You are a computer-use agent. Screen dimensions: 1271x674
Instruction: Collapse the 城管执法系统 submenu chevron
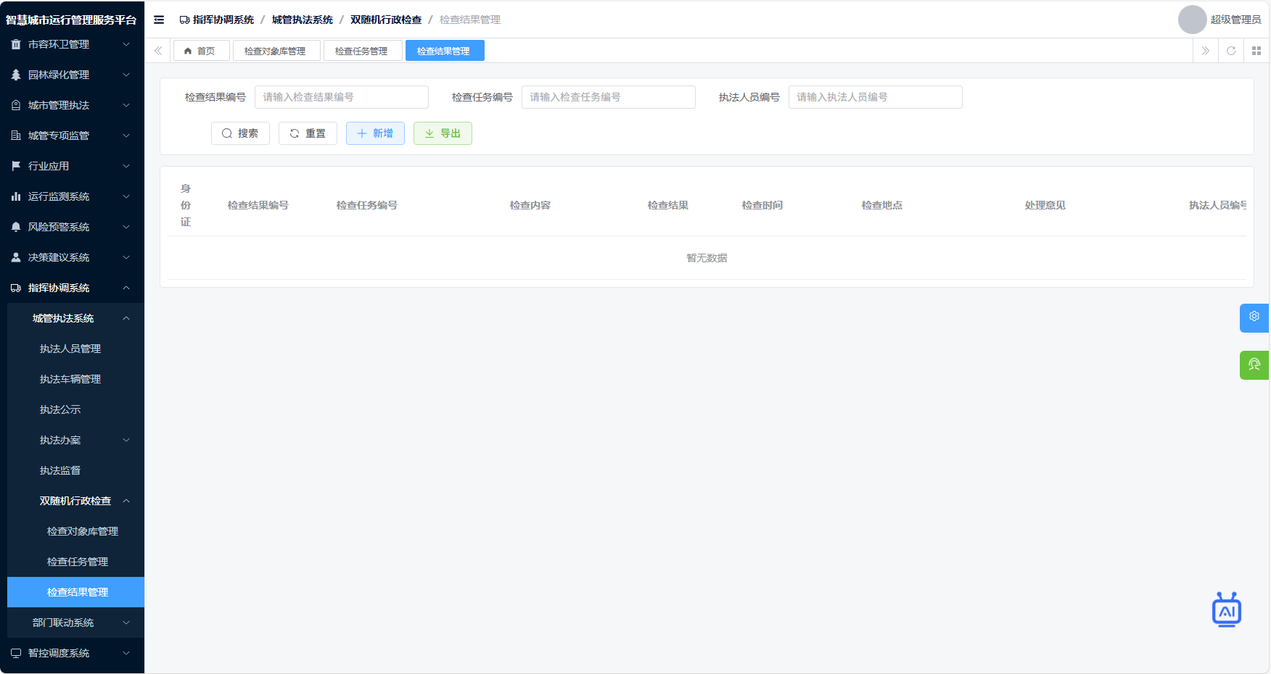pyautogui.click(x=126, y=318)
